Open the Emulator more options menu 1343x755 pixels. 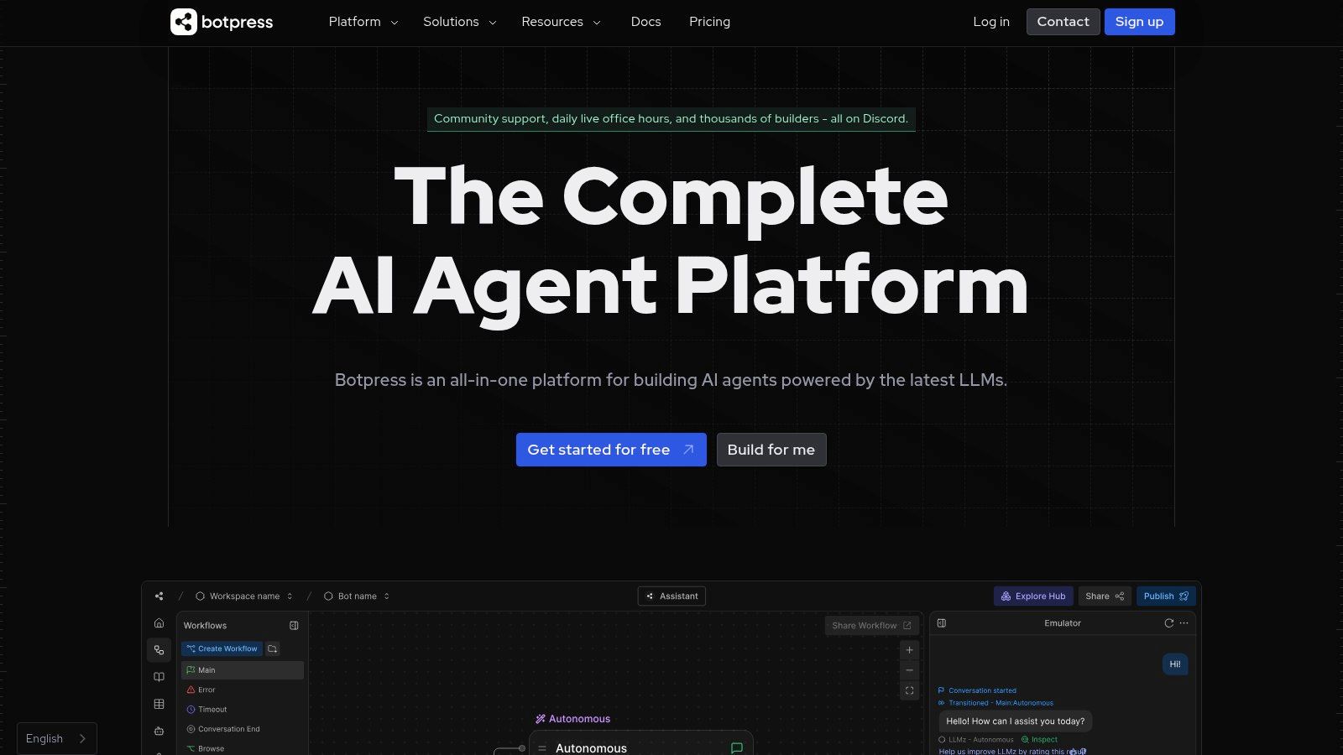tap(1184, 623)
